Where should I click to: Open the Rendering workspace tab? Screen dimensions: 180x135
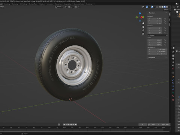58,4
